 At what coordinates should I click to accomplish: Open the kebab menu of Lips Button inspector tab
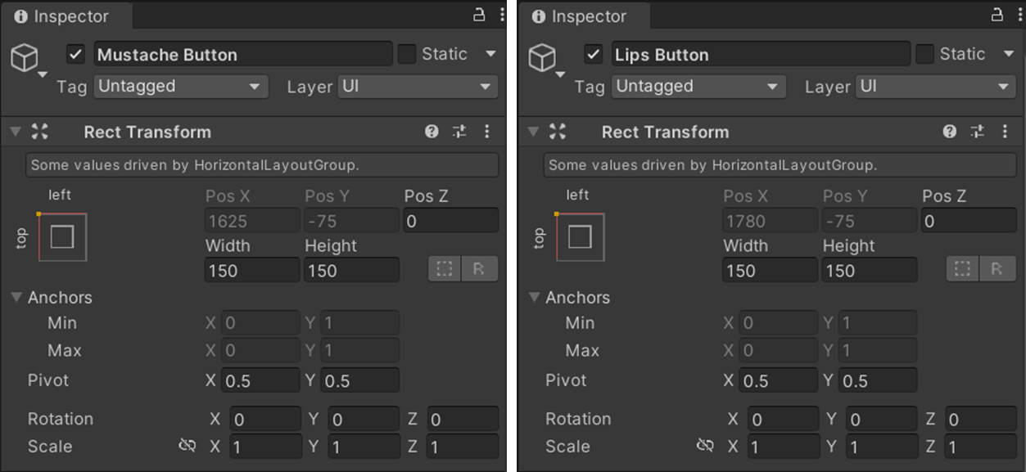click(x=1019, y=16)
